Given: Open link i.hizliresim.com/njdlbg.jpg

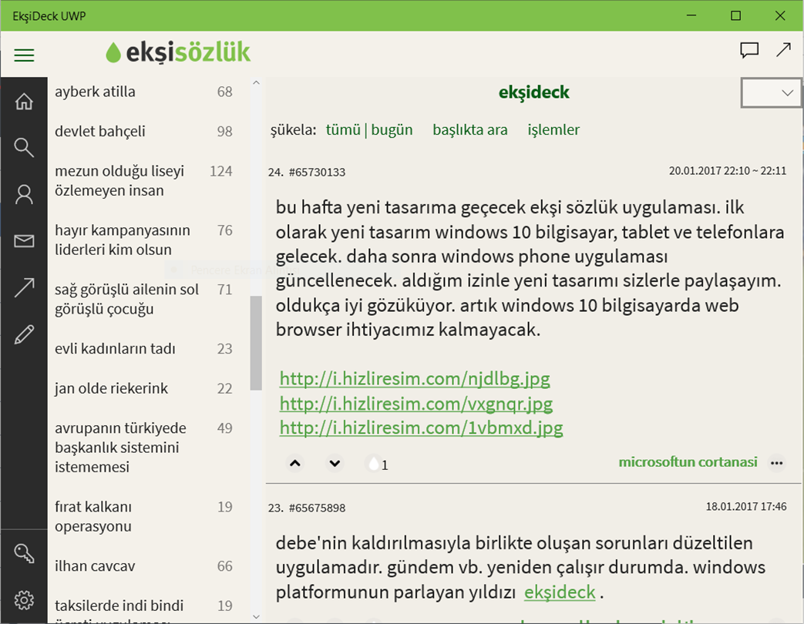Looking at the screenshot, I should 414,378.
